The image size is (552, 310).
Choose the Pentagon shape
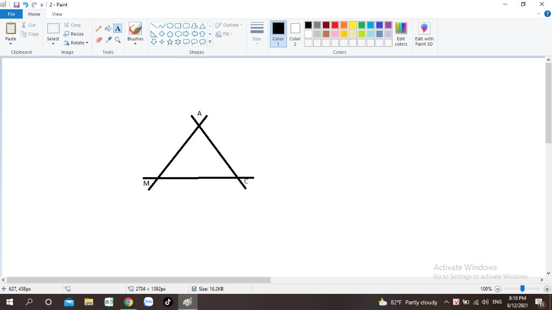(x=170, y=34)
